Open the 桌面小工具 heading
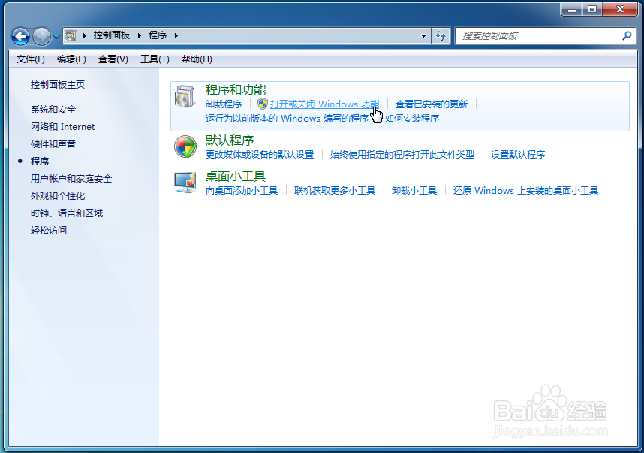The height and width of the screenshot is (453, 644). [x=236, y=177]
